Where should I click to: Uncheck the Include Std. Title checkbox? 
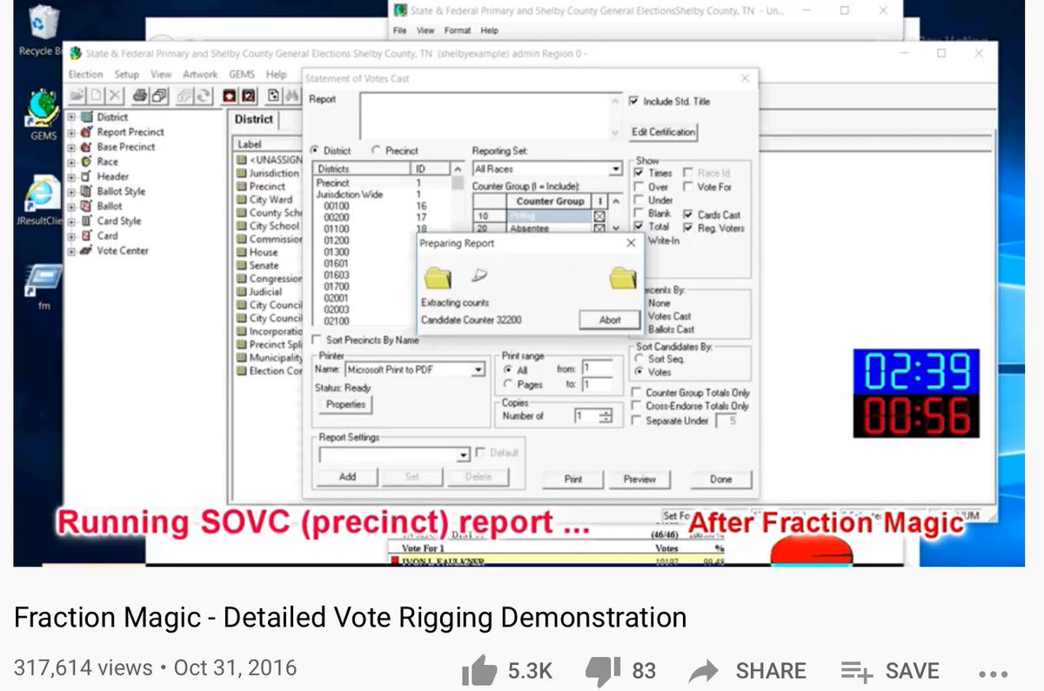(635, 101)
